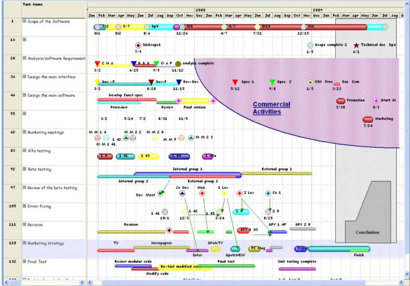Select the dark red Dev-P triangle marker
The height and width of the screenshot is (286, 410).
click(x=151, y=82)
